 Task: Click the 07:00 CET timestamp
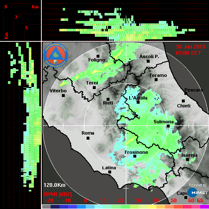tap(188, 53)
